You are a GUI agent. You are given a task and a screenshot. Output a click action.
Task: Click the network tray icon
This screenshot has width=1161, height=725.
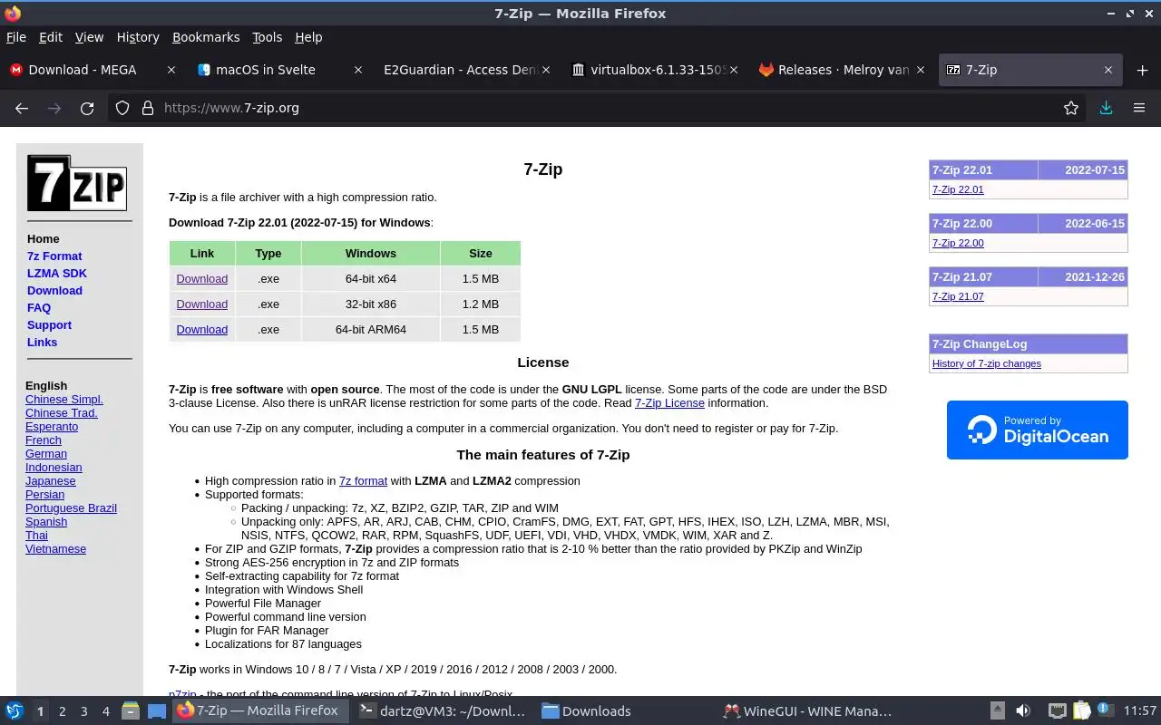click(x=1057, y=711)
